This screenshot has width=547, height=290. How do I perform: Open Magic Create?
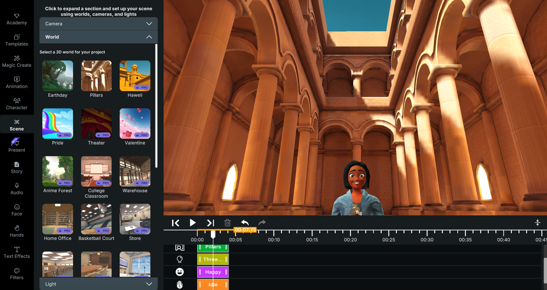tap(17, 61)
